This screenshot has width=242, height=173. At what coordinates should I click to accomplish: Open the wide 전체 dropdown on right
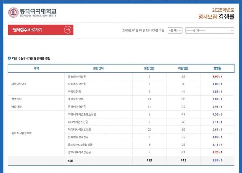pos(209,30)
